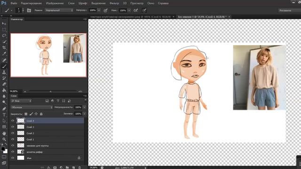Select the Clone Stamp tool
This screenshot has width=301, height=169.
pyautogui.click(x=4, y=72)
